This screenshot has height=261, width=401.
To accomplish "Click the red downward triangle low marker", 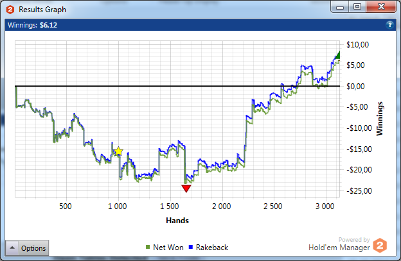I will pos(186,189).
